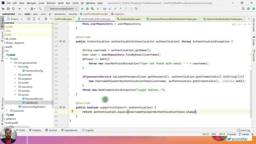Open the Dependencies tool window
The image size is (256, 144).
[x=69, y=130]
